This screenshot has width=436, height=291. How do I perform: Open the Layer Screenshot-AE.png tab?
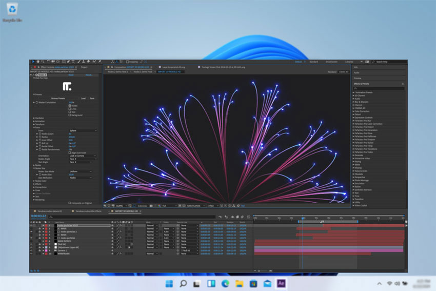coord(173,67)
